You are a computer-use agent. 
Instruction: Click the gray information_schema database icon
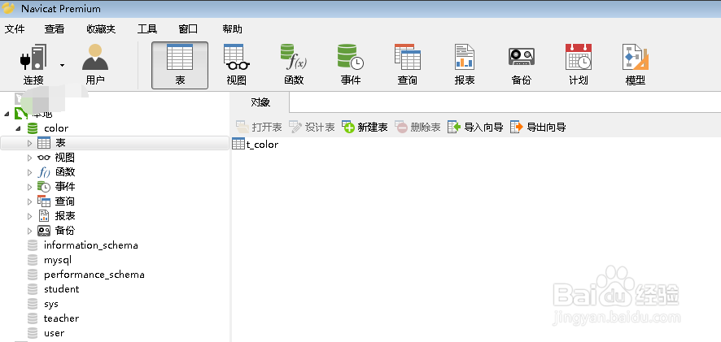(x=33, y=245)
